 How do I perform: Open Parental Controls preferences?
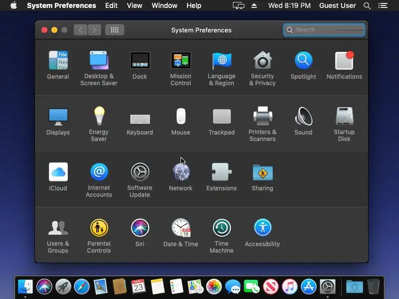click(x=99, y=236)
